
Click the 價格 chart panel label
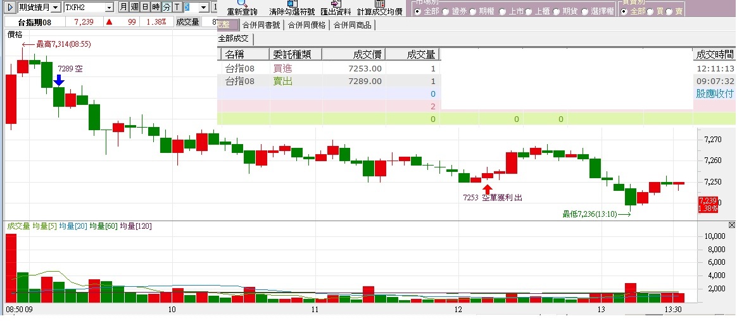(x=15, y=34)
